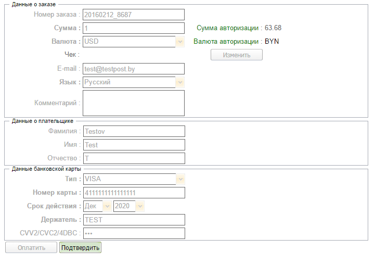Click the Валюта авторизации BYN value
Screen dimensions: 375x264
(x=272, y=42)
